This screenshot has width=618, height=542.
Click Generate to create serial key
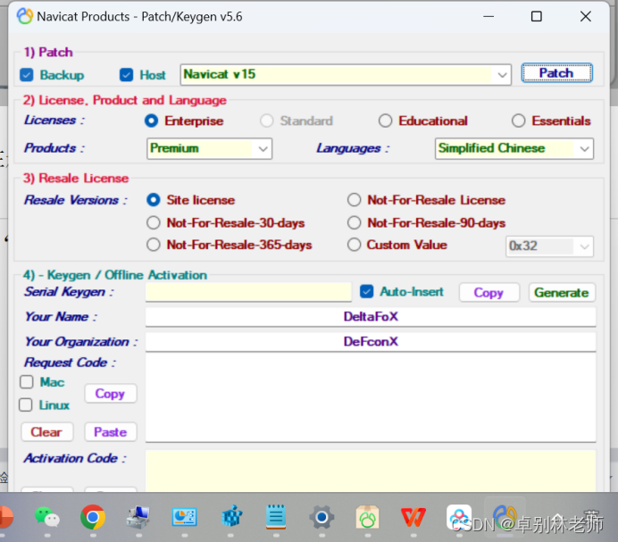tap(562, 293)
